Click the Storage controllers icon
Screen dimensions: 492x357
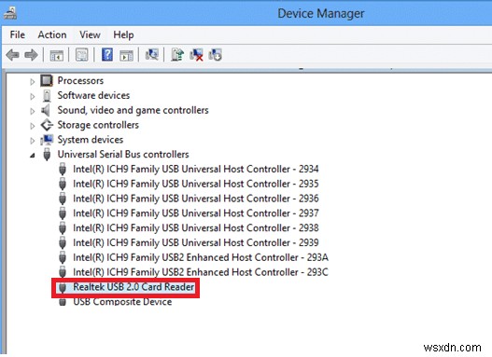47,125
